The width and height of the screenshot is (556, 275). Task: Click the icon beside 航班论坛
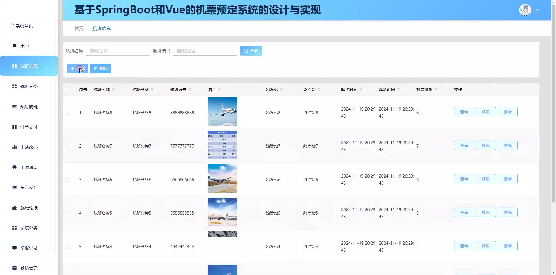click(14, 208)
